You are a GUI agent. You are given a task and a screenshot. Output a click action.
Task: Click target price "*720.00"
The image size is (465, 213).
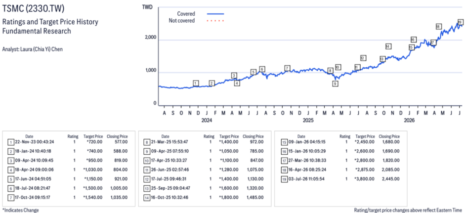94,142
